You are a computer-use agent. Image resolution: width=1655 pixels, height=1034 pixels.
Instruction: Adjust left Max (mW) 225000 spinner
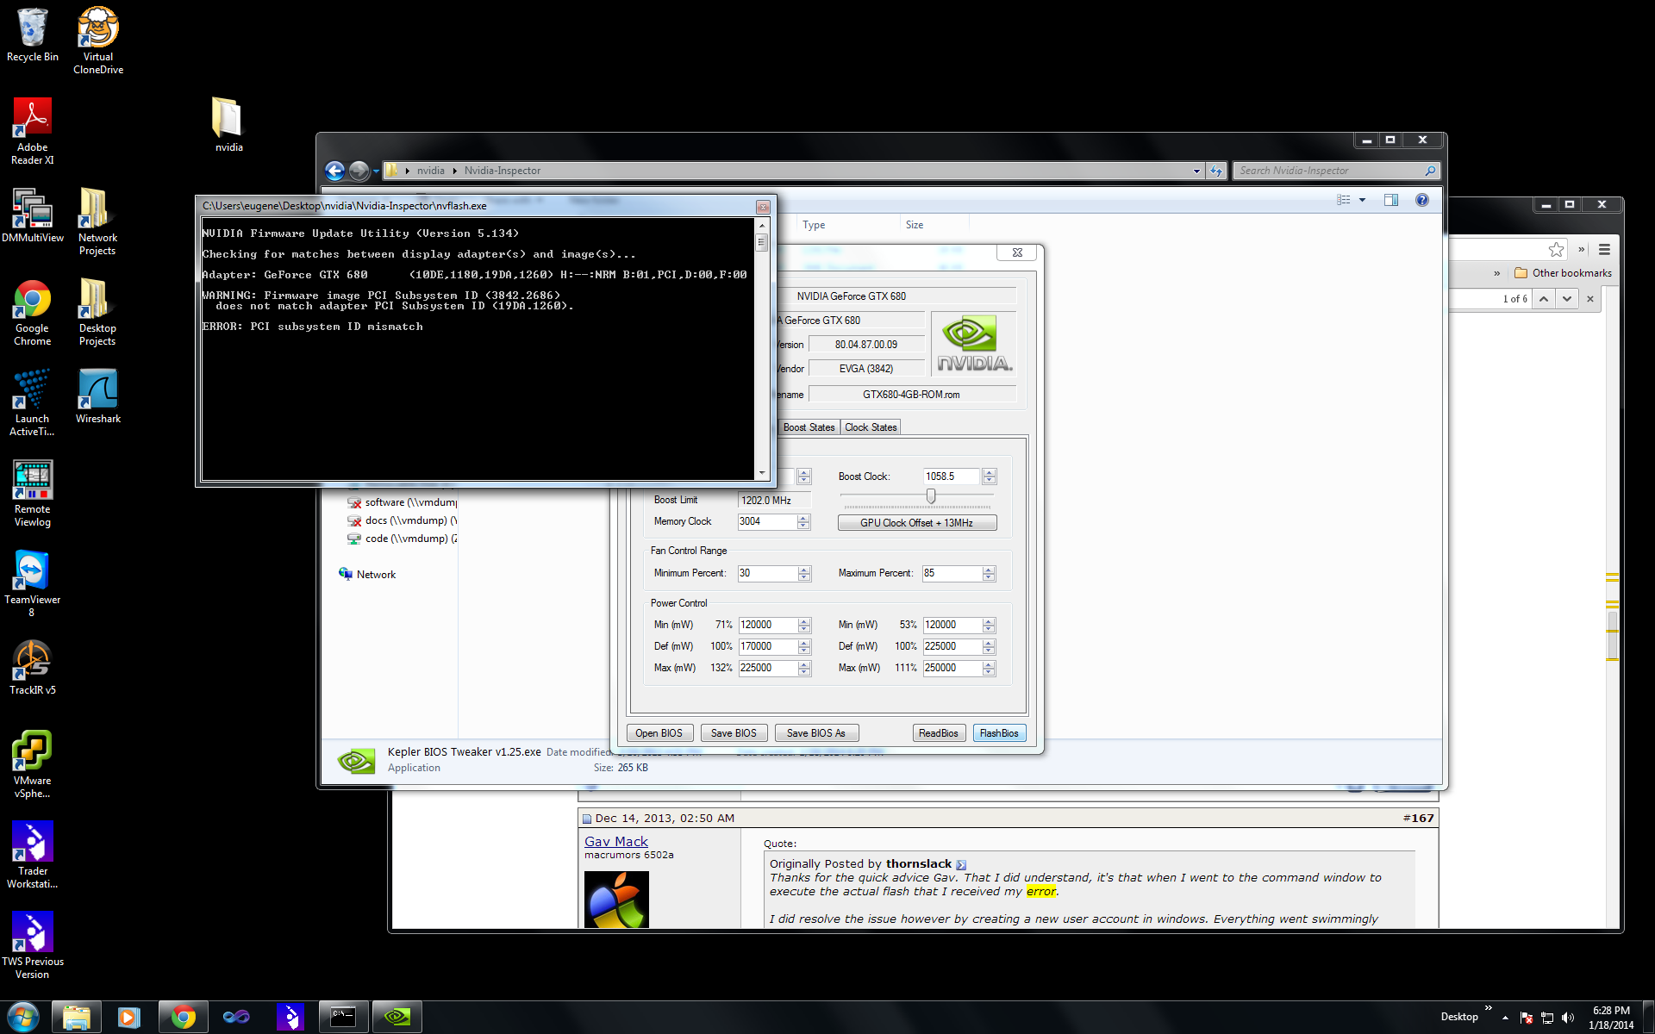[804, 668]
